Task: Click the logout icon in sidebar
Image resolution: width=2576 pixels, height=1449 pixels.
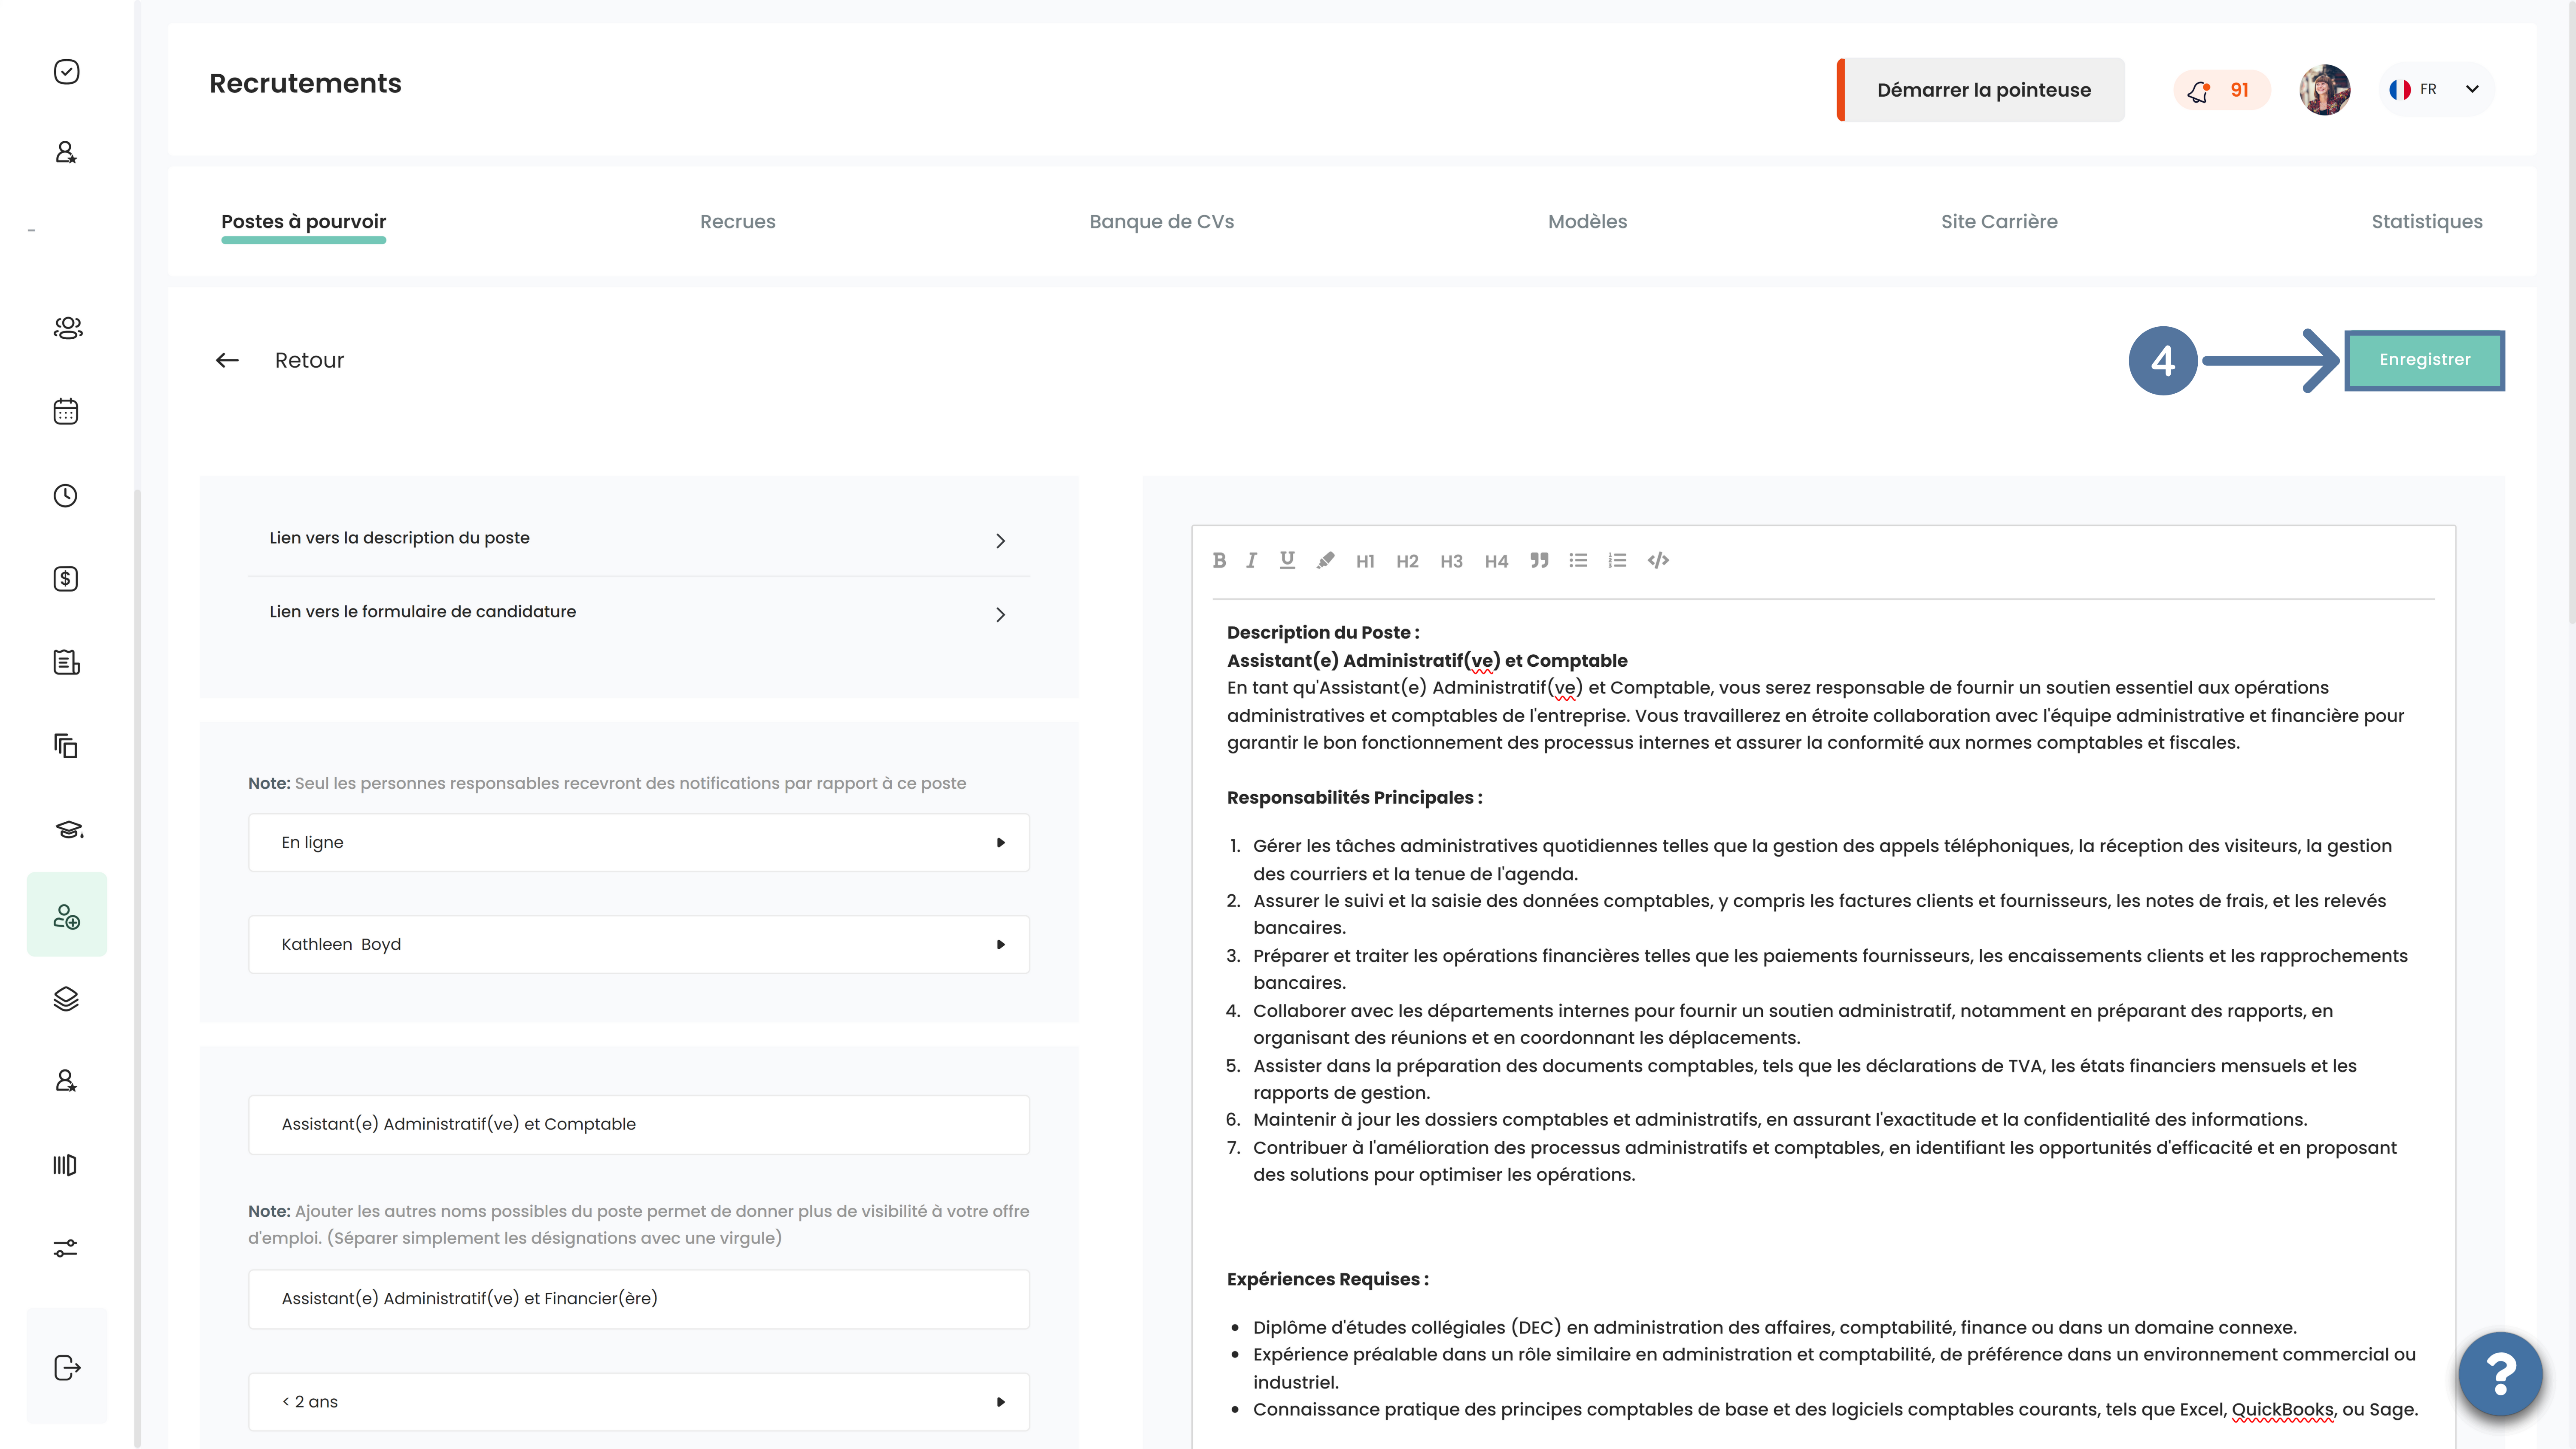Action: [x=67, y=1368]
